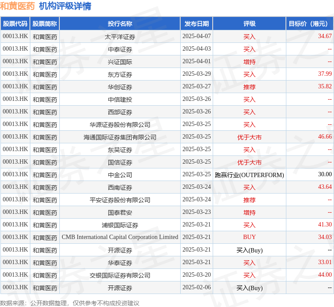Click 买入 rating in 西南证券 row

click(250, 187)
